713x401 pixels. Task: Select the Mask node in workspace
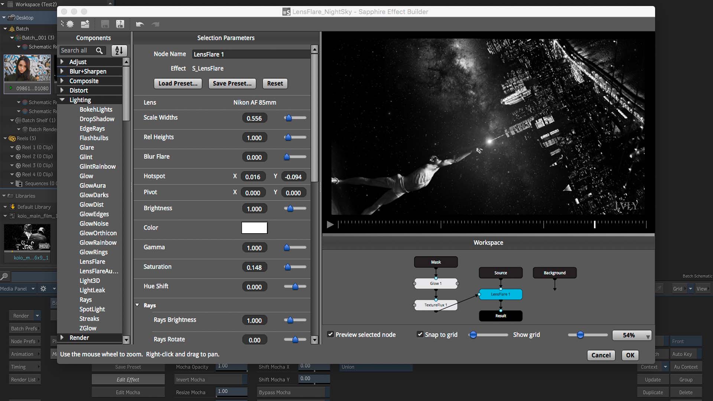tap(435, 262)
